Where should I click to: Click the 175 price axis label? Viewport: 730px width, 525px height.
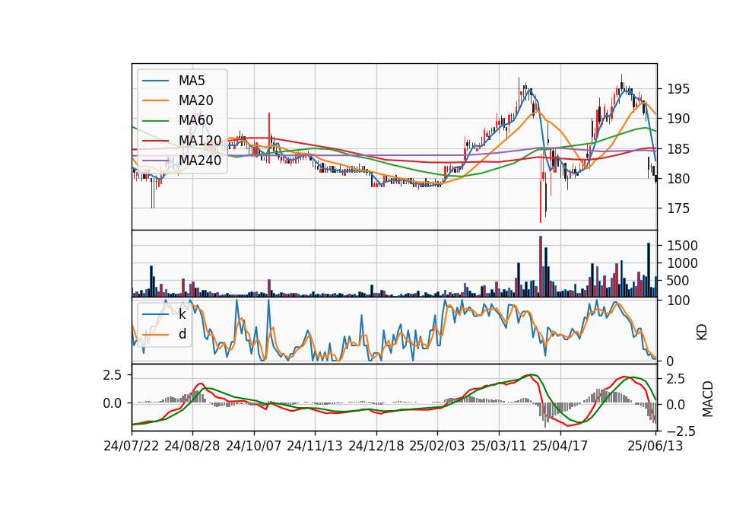click(x=678, y=208)
